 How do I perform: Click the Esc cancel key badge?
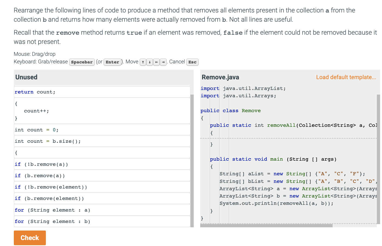tap(192, 62)
